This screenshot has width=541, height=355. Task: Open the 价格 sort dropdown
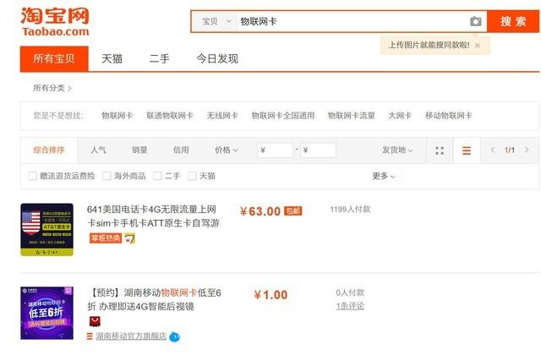227,150
